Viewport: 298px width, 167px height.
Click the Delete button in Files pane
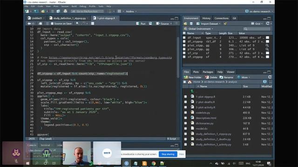(x=211, y=77)
